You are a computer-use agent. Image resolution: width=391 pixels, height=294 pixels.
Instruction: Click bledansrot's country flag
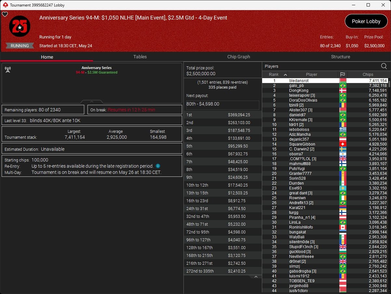click(343, 80)
